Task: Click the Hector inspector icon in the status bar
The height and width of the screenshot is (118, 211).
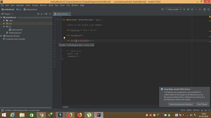Action: [x=205, y=110]
